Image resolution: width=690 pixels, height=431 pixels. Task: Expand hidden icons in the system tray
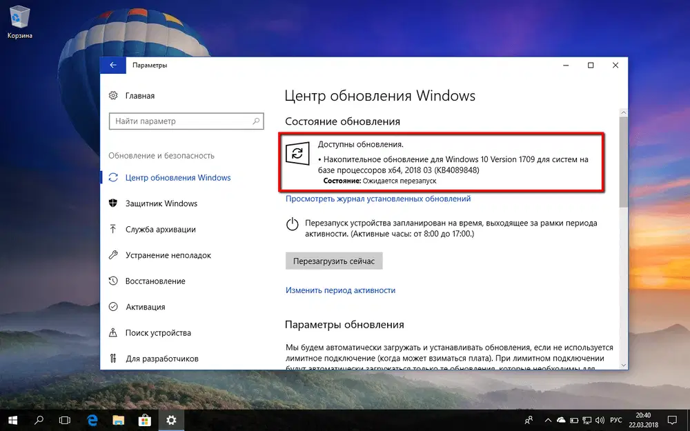549,419
